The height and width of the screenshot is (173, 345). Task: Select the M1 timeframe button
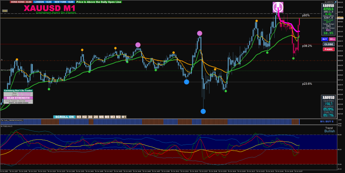click(124, 117)
